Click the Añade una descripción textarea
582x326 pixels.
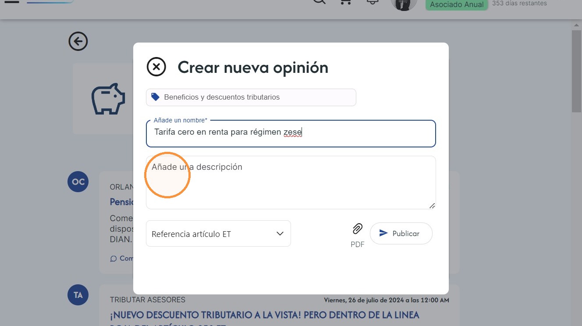[x=291, y=183]
